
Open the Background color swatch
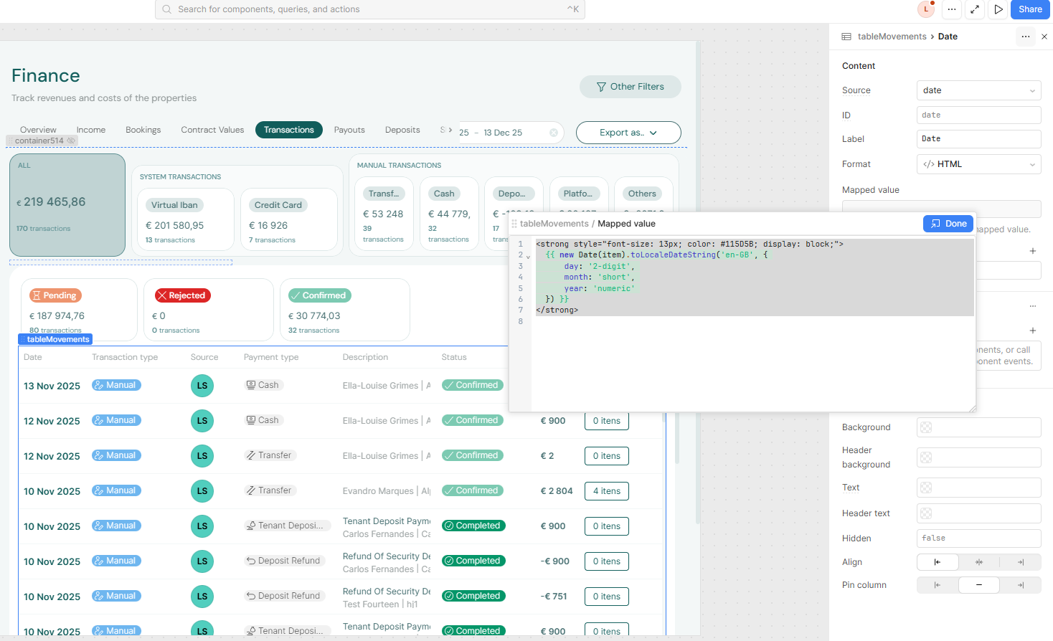(x=978, y=427)
